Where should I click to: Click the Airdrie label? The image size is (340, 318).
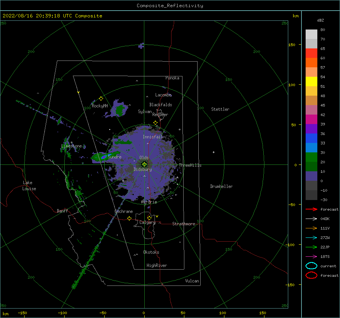pyautogui.click(x=149, y=202)
